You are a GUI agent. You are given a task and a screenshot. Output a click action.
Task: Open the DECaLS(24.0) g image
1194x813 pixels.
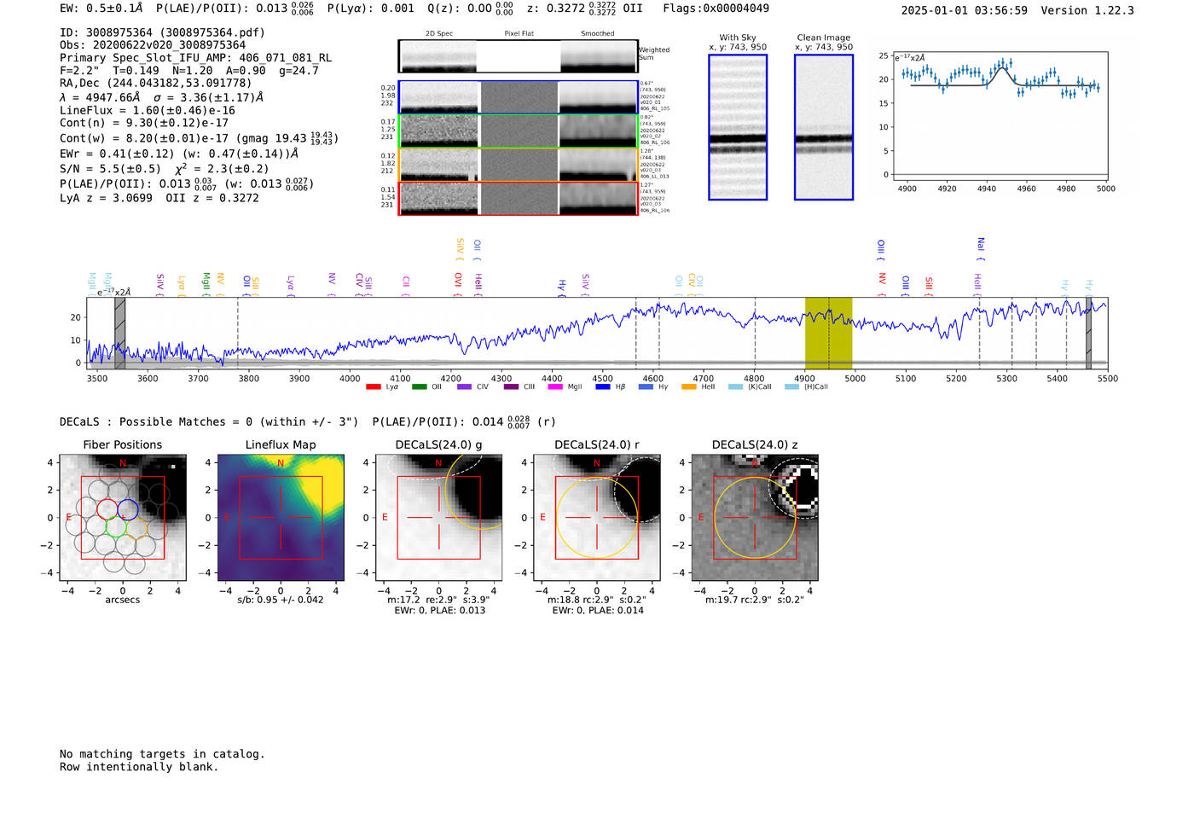tap(438, 518)
